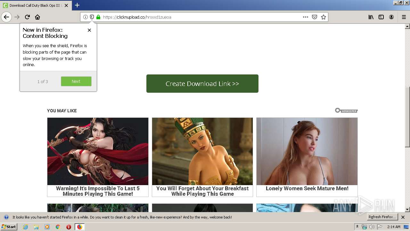
Task: Save page to Pocket
Action: [315, 17]
